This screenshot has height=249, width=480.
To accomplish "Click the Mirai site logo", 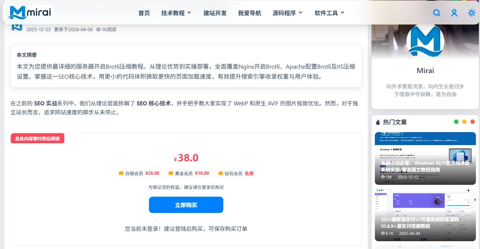I will 29,13.
